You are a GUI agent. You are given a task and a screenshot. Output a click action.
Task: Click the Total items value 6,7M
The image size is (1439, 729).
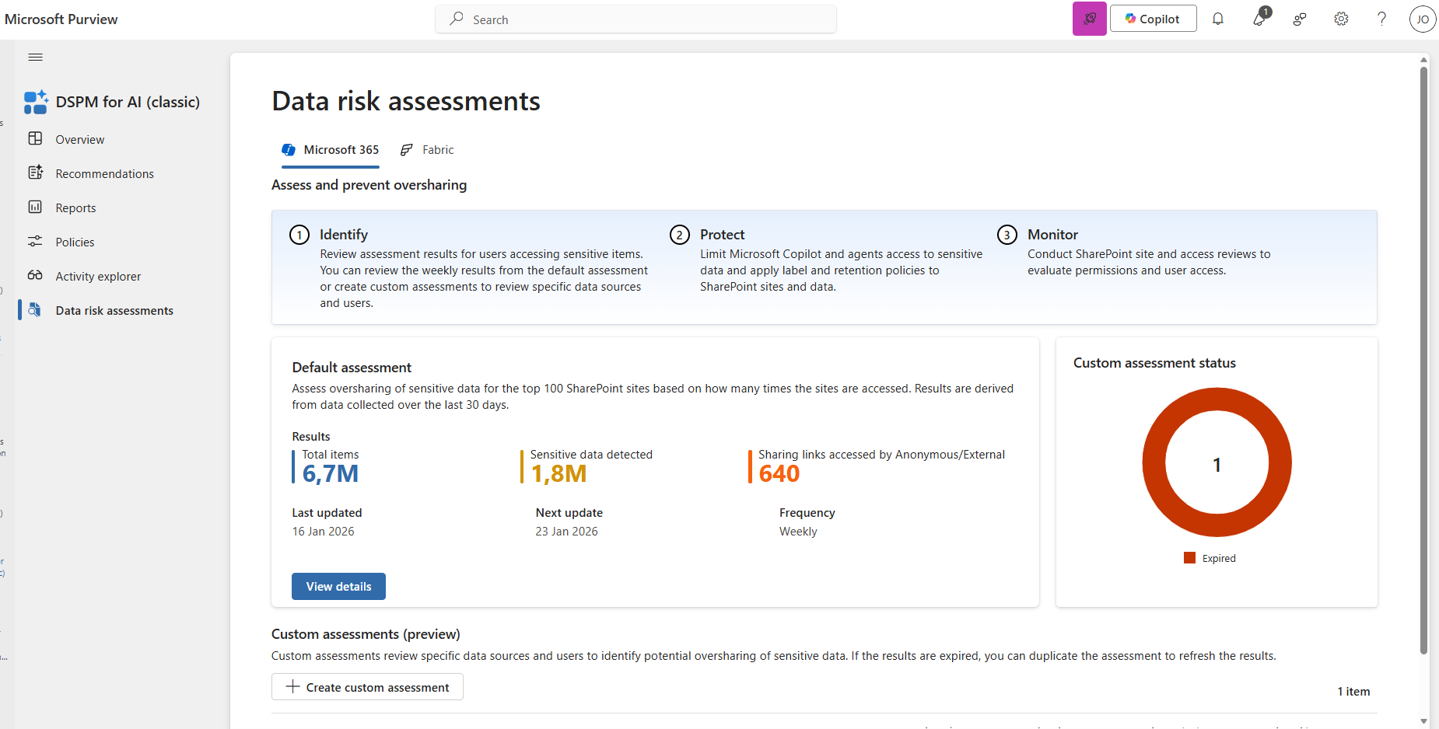click(x=331, y=473)
